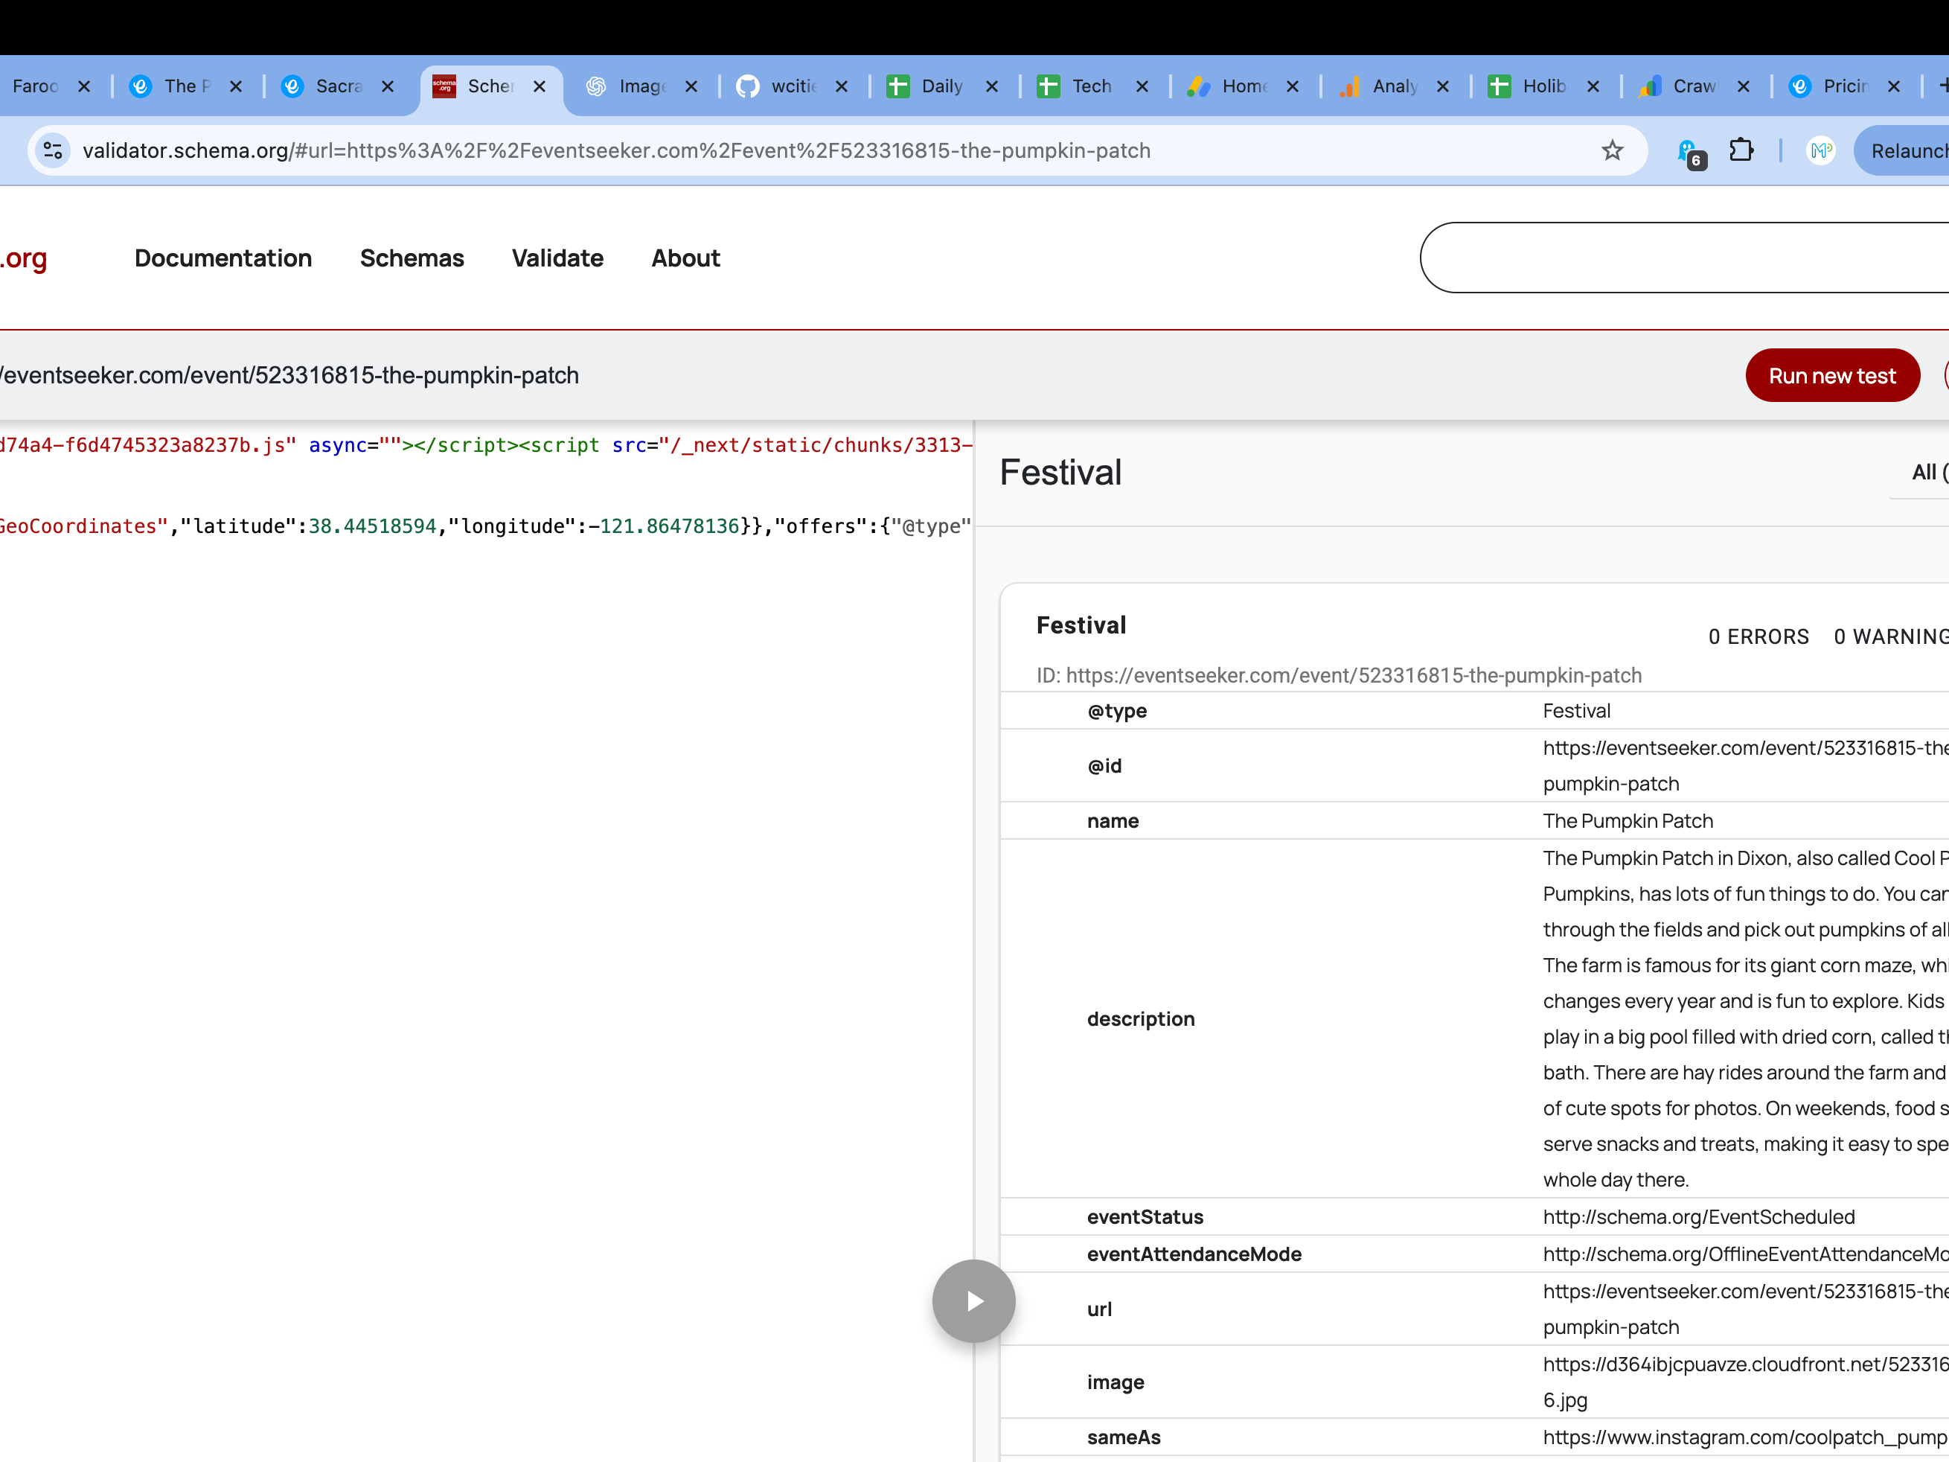Viewport: 1949px width, 1462px height.
Task: Click the site information icon in address bar
Action: (53, 150)
